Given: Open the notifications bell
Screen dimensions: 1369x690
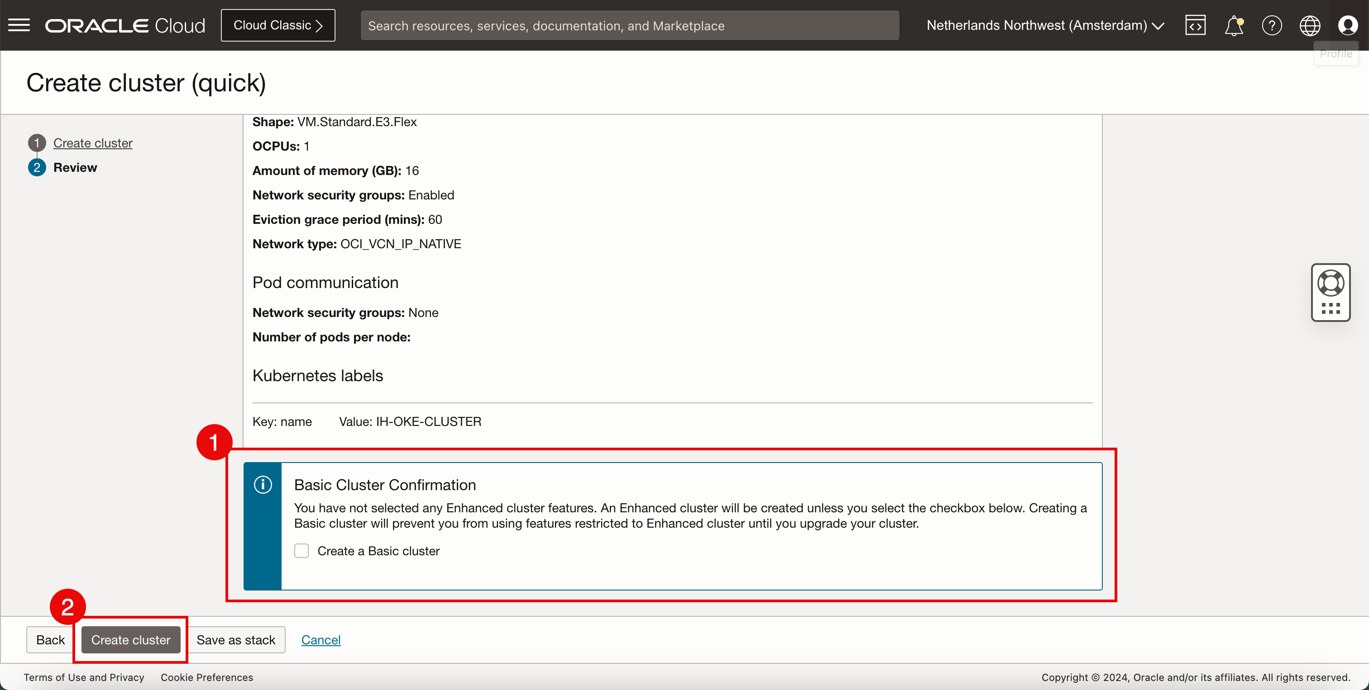Looking at the screenshot, I should 1234,25.
